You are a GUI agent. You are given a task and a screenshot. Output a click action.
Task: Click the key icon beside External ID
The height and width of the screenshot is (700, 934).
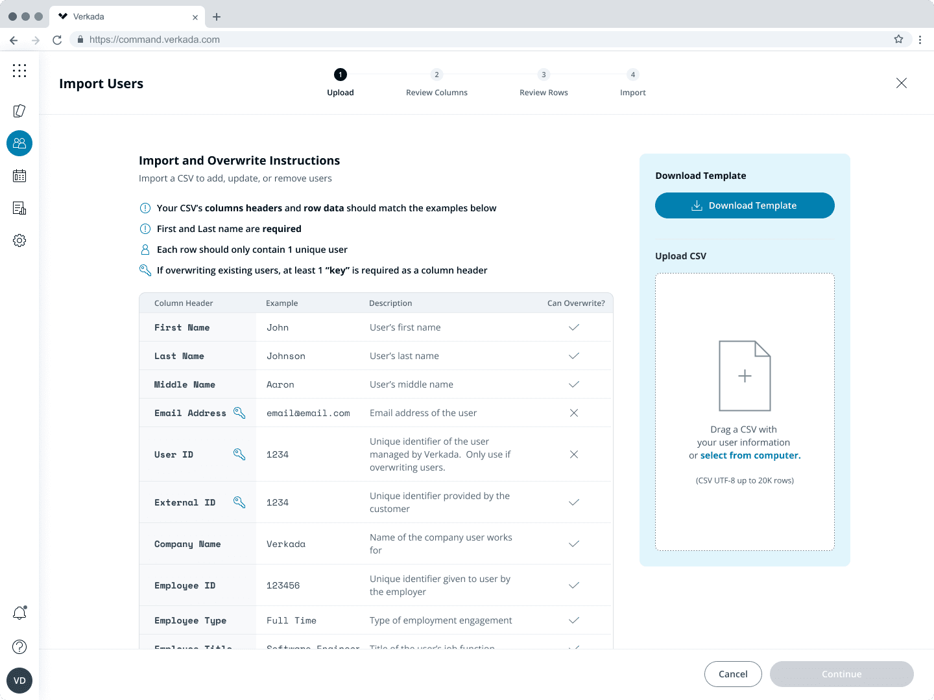click(x=239, y=502)
